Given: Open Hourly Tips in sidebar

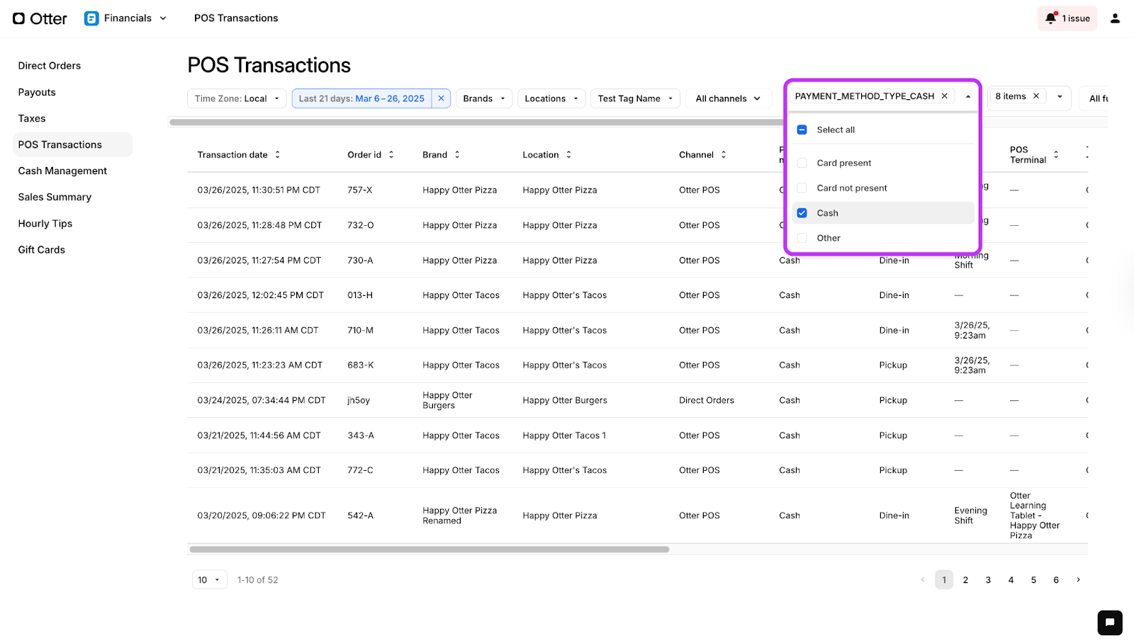Looking at the screenshot, I should [45, 223].
